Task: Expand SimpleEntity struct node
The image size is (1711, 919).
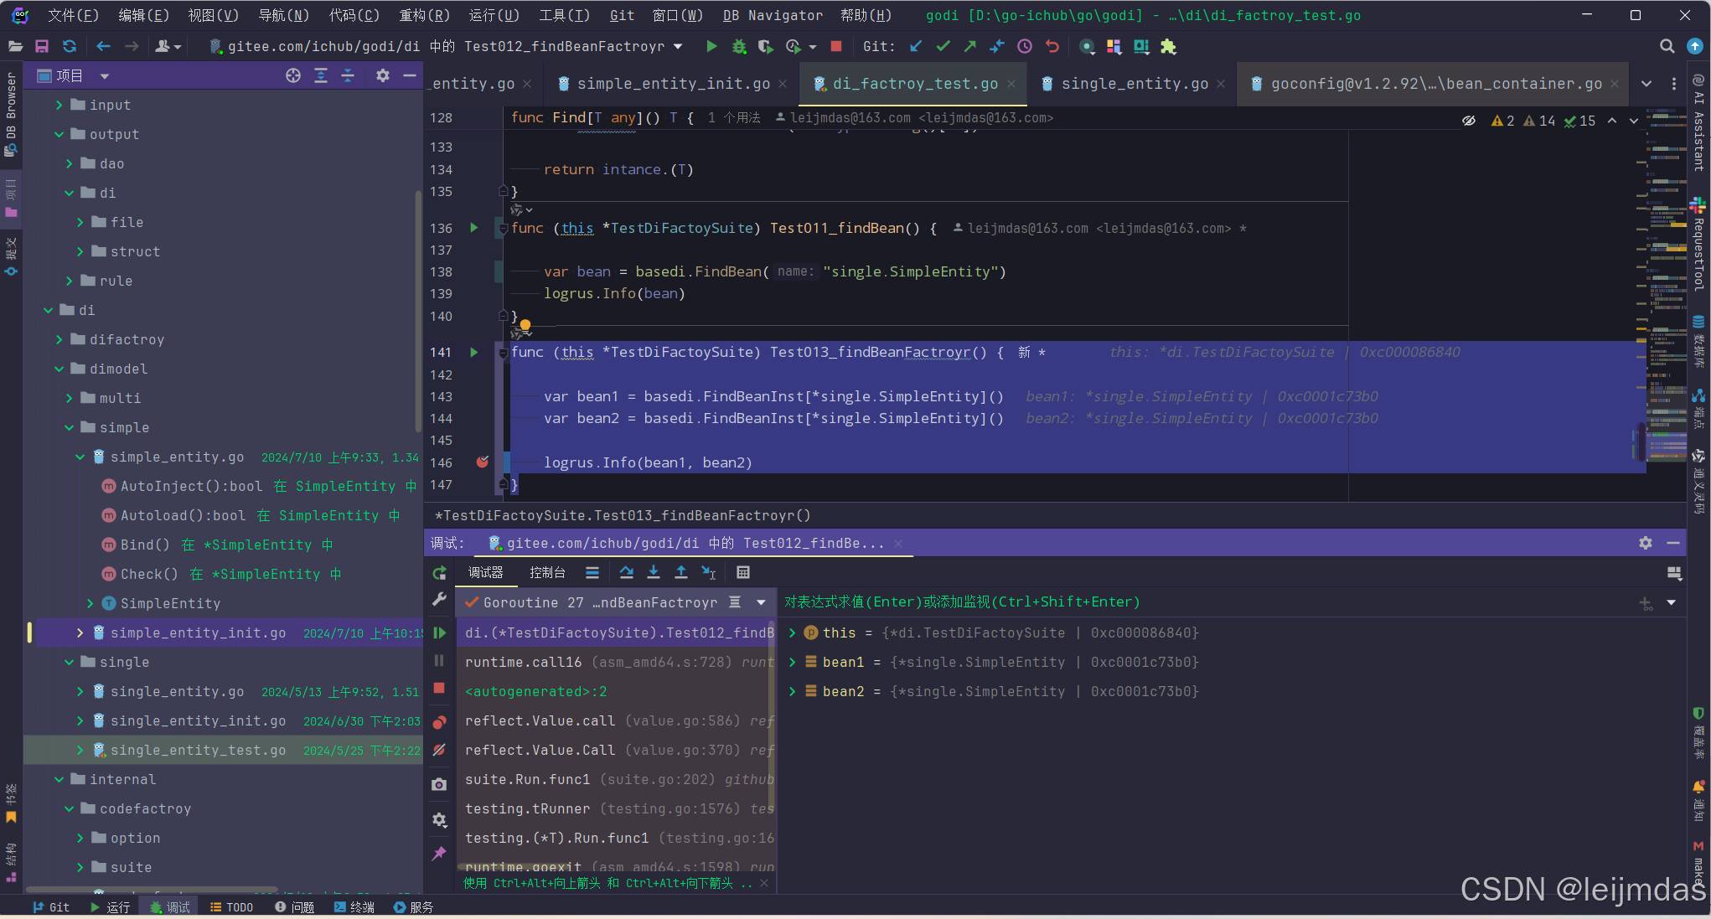Action: 90,603
